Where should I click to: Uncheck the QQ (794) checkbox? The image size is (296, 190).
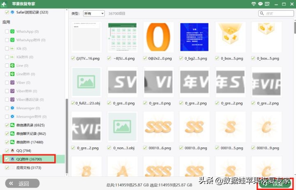7,151
